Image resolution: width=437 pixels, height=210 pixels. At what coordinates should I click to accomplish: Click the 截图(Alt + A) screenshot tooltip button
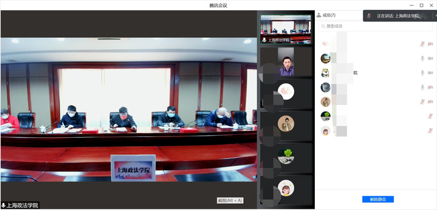coord(230,200)
